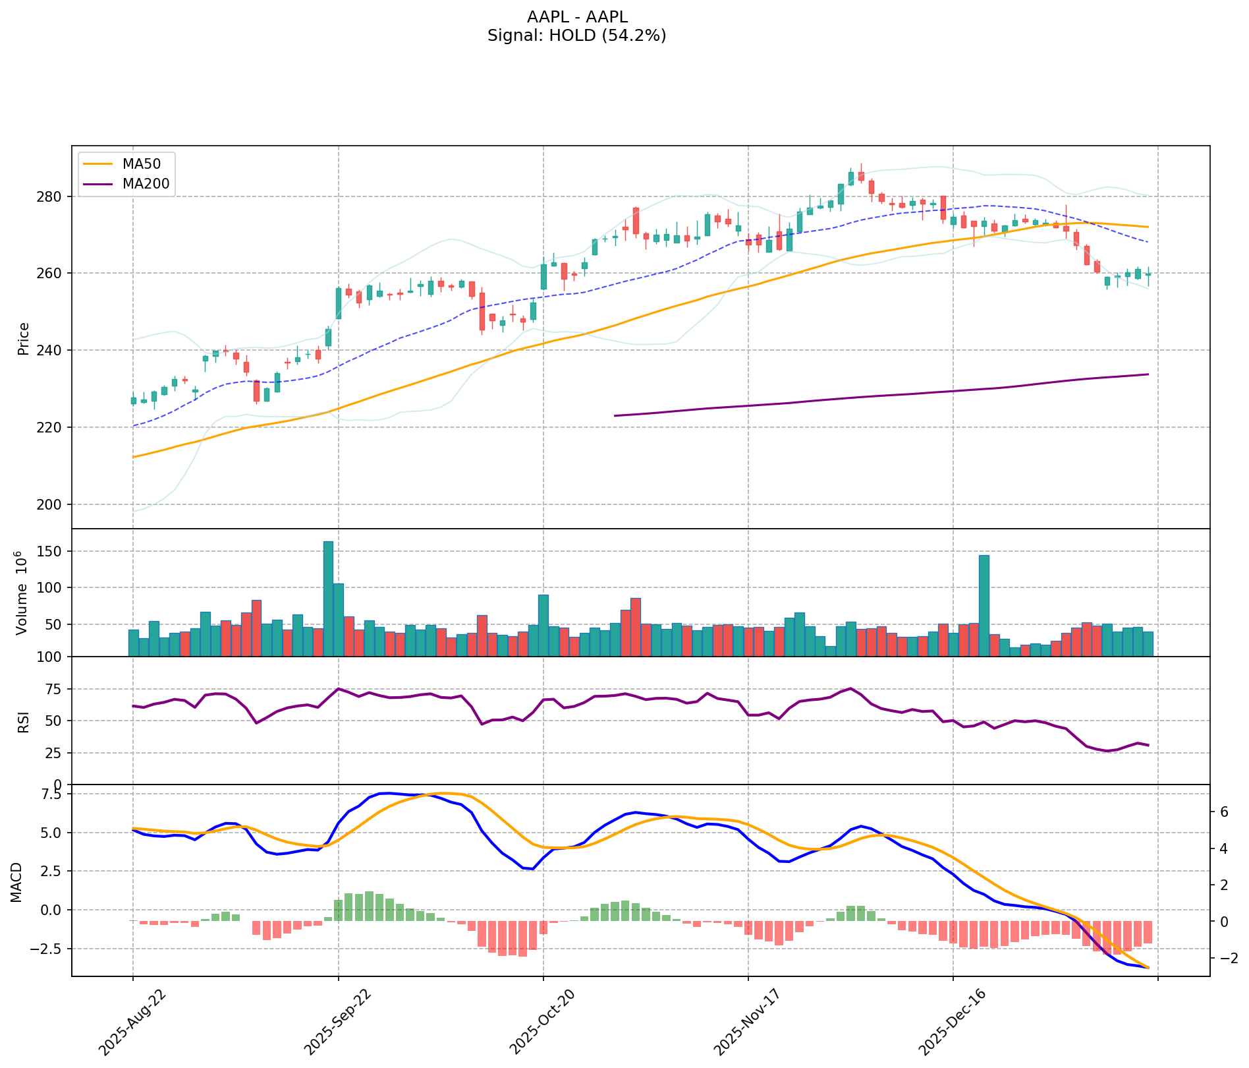Click the Signal: HOLD (54.2%) text

[576, 36]
